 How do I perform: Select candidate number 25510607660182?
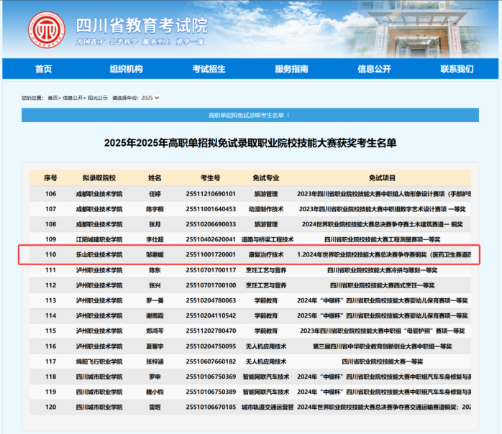[211, 361]
